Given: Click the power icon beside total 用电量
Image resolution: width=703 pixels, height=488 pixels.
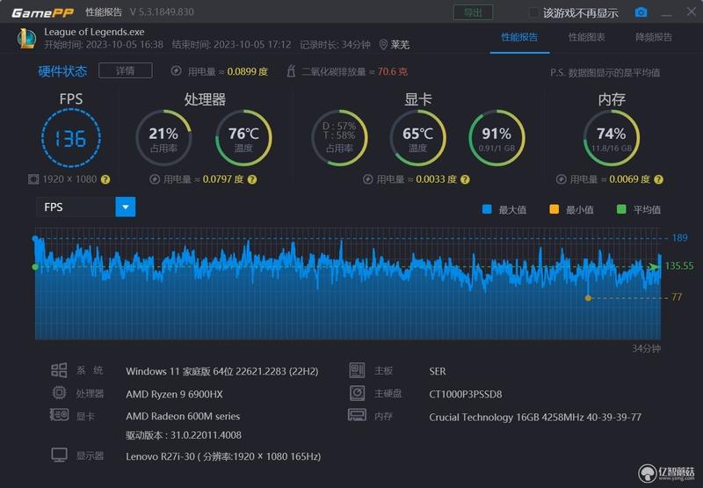Looking at the screenshot, I should point(177,71).
